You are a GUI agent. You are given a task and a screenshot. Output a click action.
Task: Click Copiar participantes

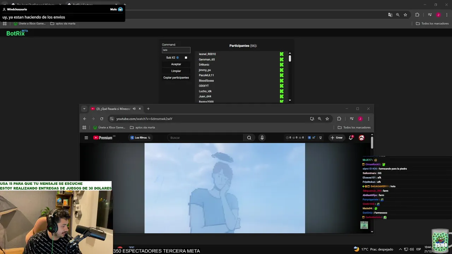point(176,78)
